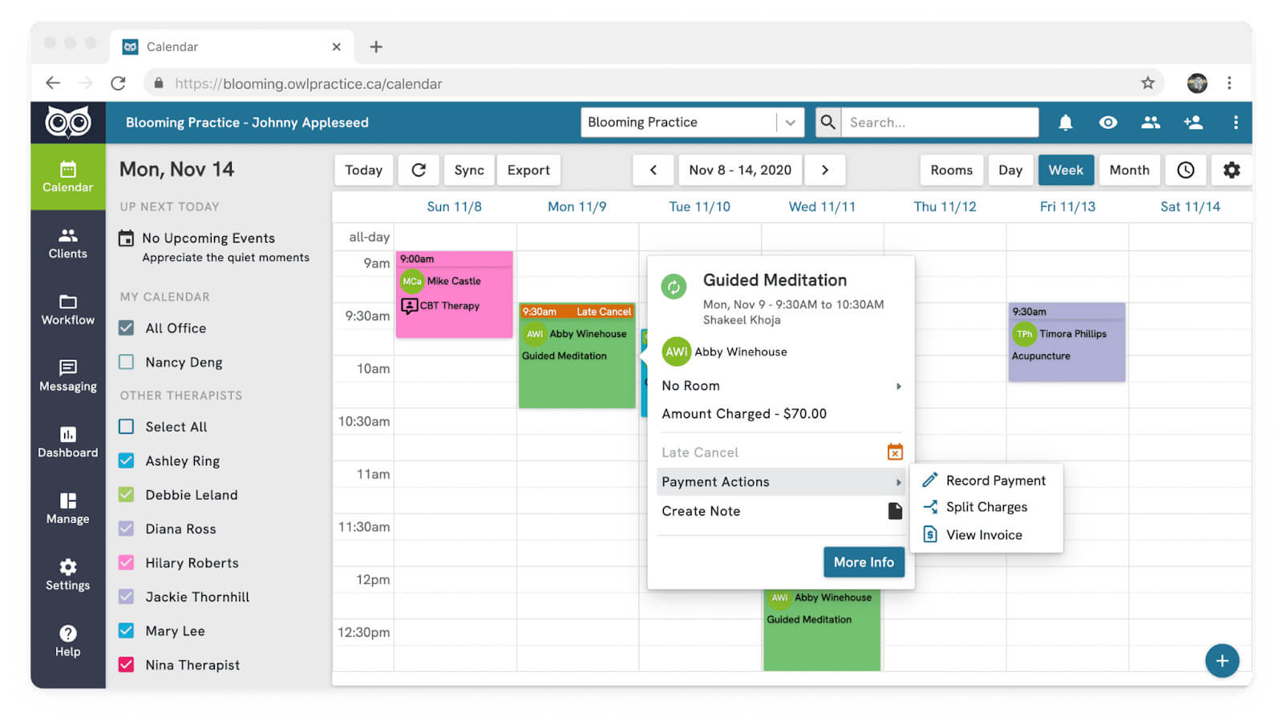This screenshot has height=728, width=1283.
Task: Toggle the Nancy Deng checkbox
Action: pos(126,362)
